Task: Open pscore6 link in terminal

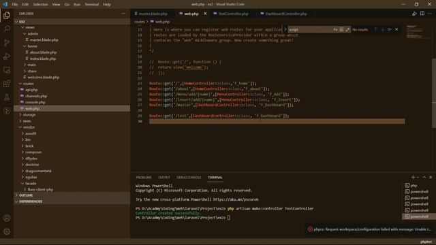Action: [x=236, y=199]
